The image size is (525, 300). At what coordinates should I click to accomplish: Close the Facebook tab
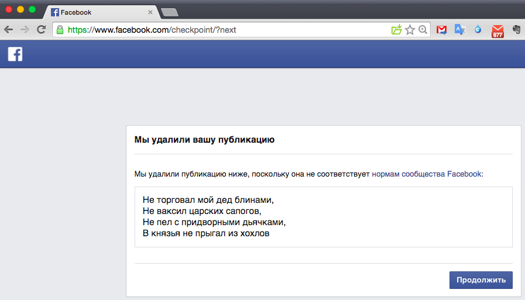pos(150,12)
